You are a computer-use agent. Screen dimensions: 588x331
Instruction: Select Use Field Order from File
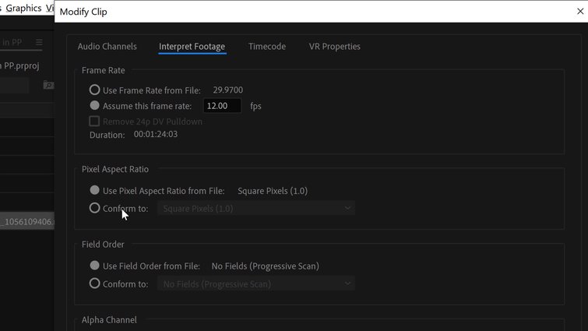pyautogui.click(x=95, y=266)
